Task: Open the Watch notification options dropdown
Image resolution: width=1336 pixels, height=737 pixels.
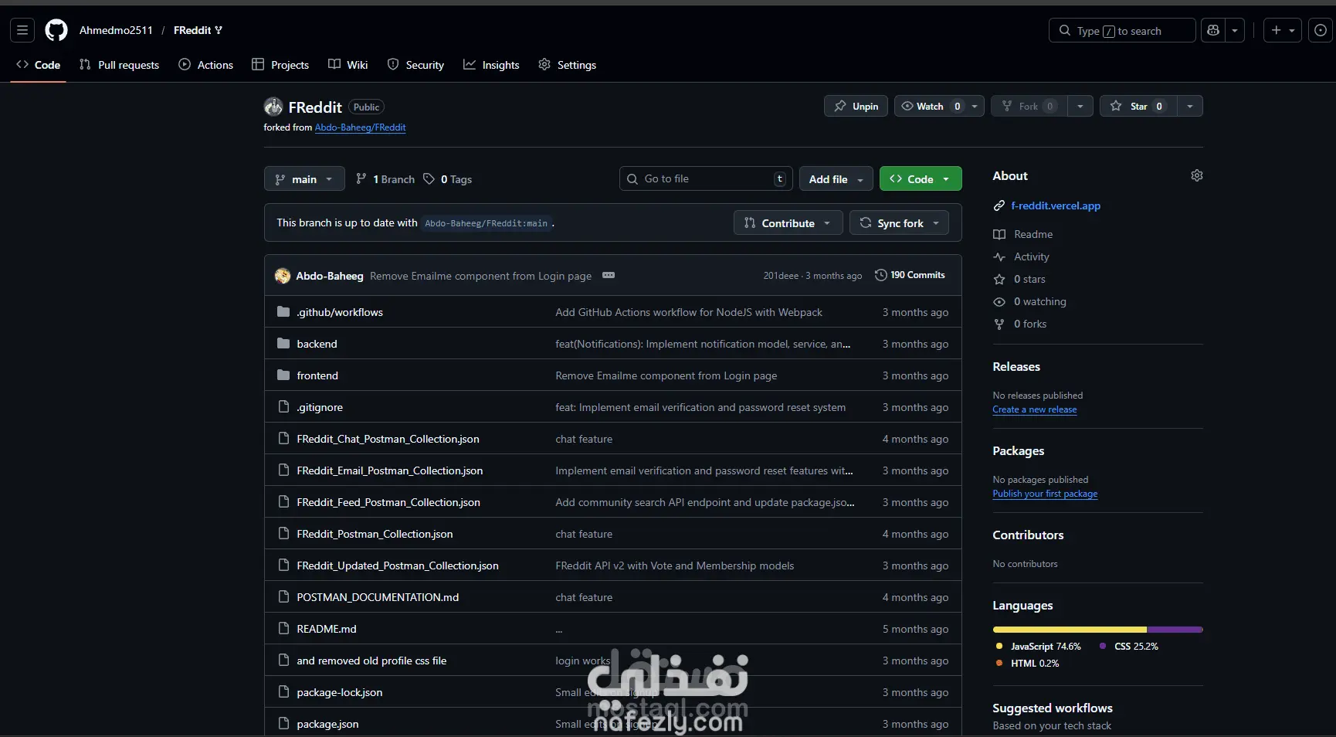Action: click(x=975, y=106)
